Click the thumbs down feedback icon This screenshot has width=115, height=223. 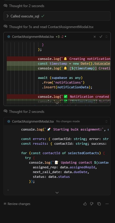[x=92, y=204]
